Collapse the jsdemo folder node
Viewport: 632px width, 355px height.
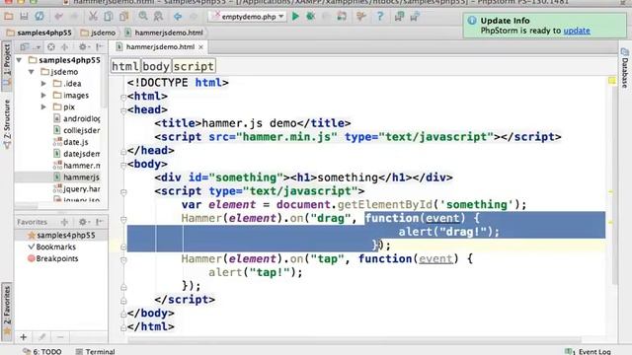[x=31, y=72]
